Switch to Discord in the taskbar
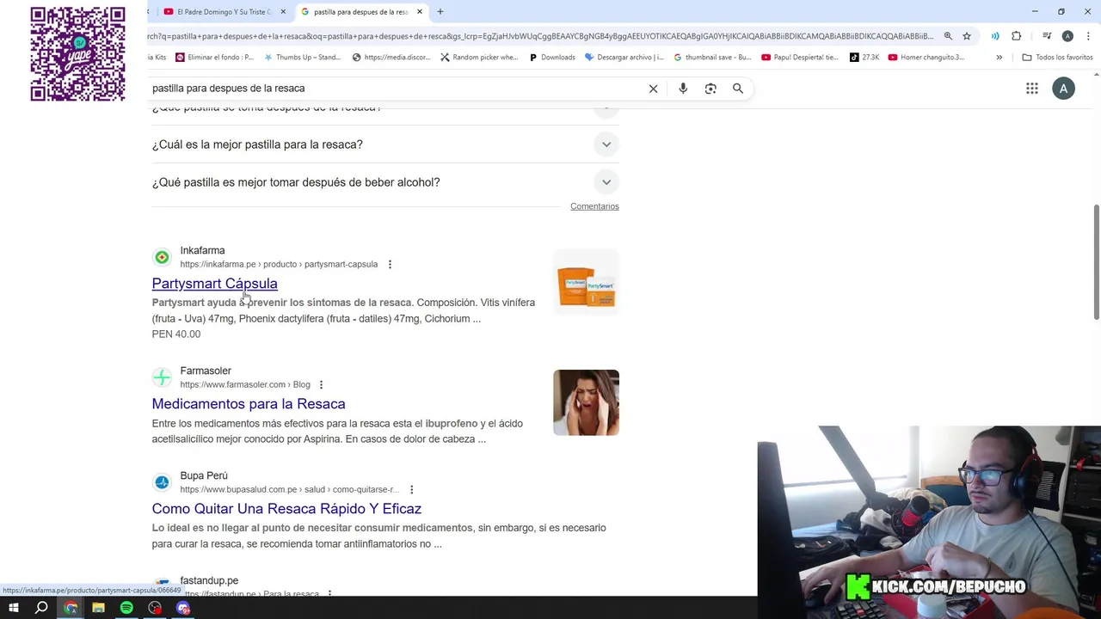This screenshot has width=1101, height=619. pos(183,608)
